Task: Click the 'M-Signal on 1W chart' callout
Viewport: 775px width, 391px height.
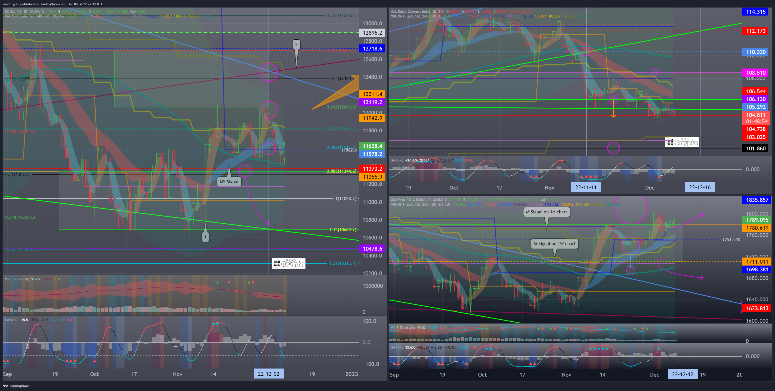Action: point(554,243)
